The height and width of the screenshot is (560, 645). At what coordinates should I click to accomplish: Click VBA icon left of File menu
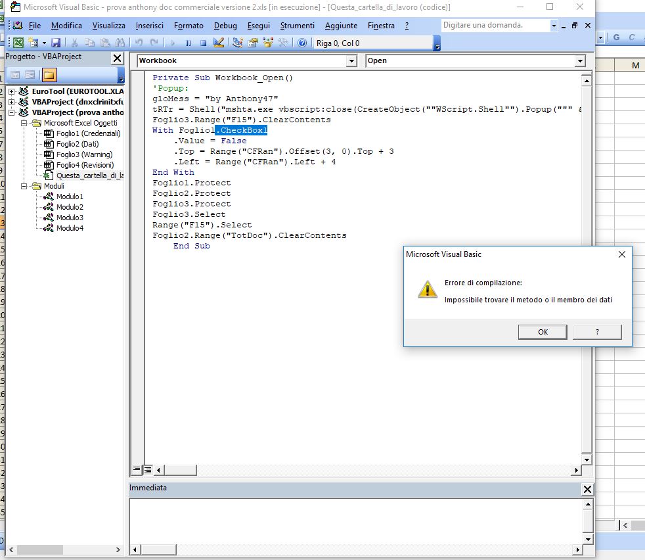click(x=18, y=26)
